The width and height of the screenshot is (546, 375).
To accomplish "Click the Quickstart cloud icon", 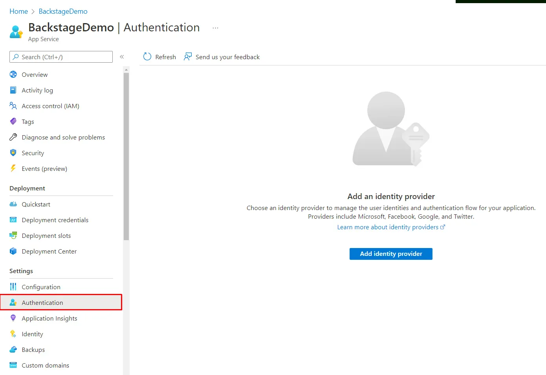I will tap(13, 204).
